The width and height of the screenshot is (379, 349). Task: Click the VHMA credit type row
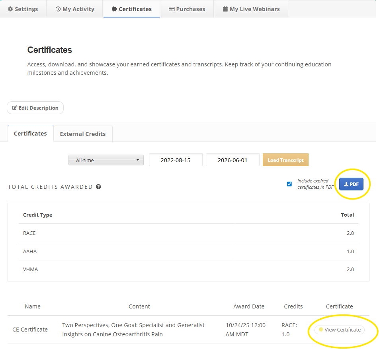pos(188,270)
